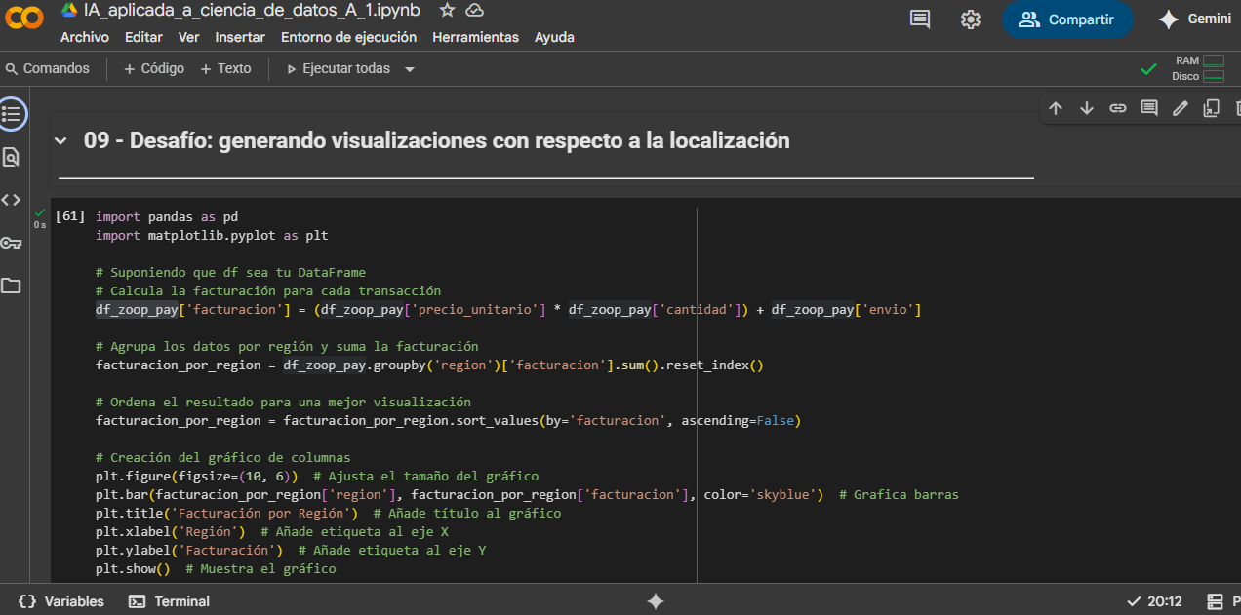Move the cell up with the arrow icon
This screenshot has height=615, width=1241.
(1056, 108)
